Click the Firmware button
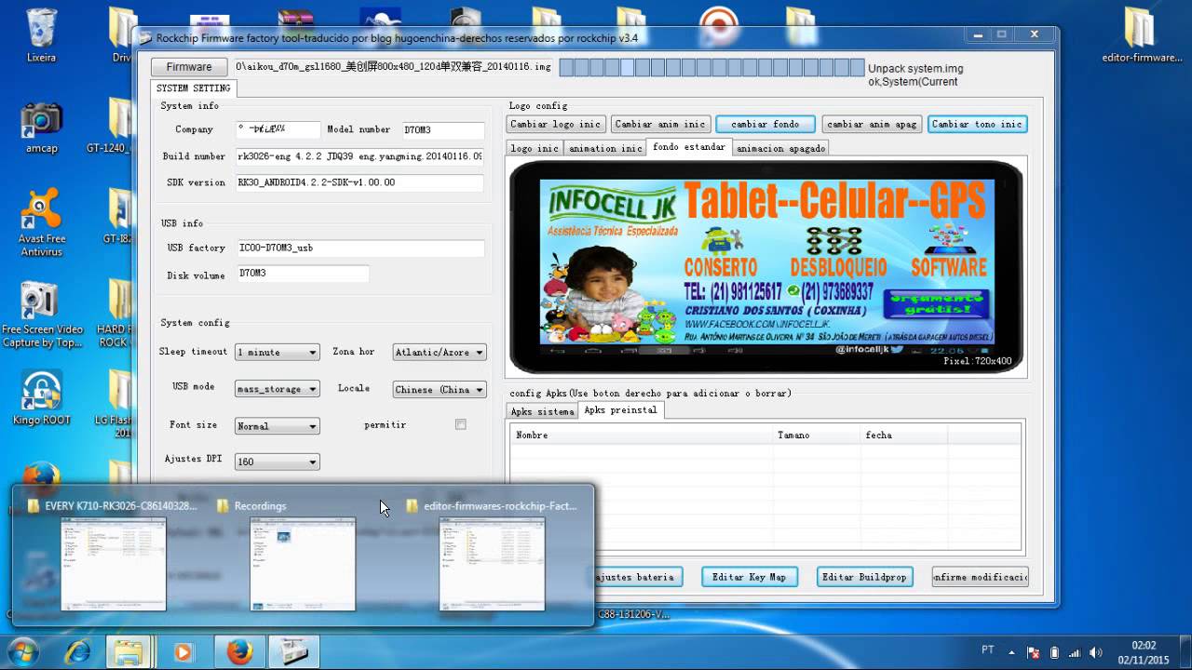 [x=189, y=67]
